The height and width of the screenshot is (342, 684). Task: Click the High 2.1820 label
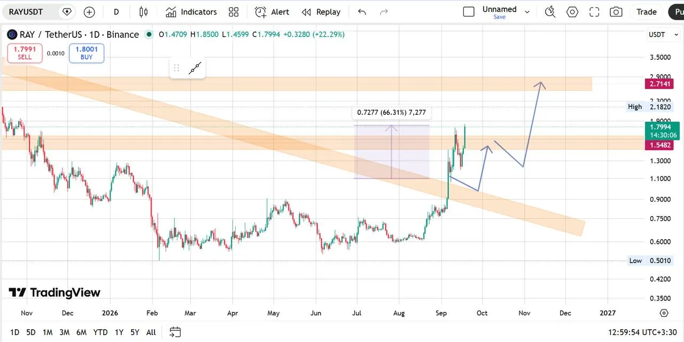click(649, 107)
